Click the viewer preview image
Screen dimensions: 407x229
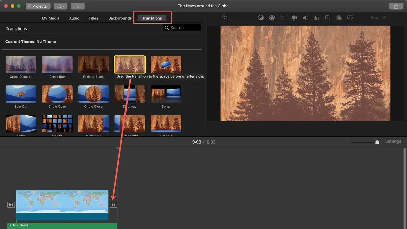(306, 74)
